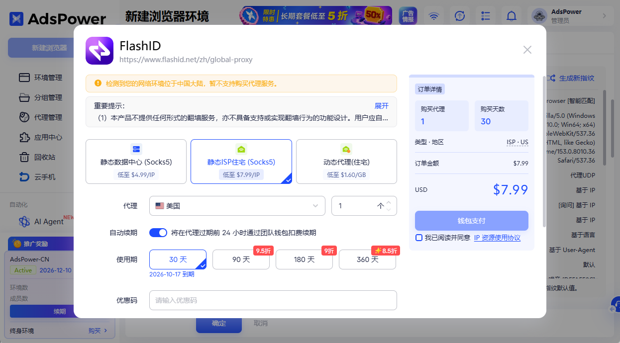The image size is (620, 343).
Task: Click the 续期 renew button
Action: click(x=60, y=311)
